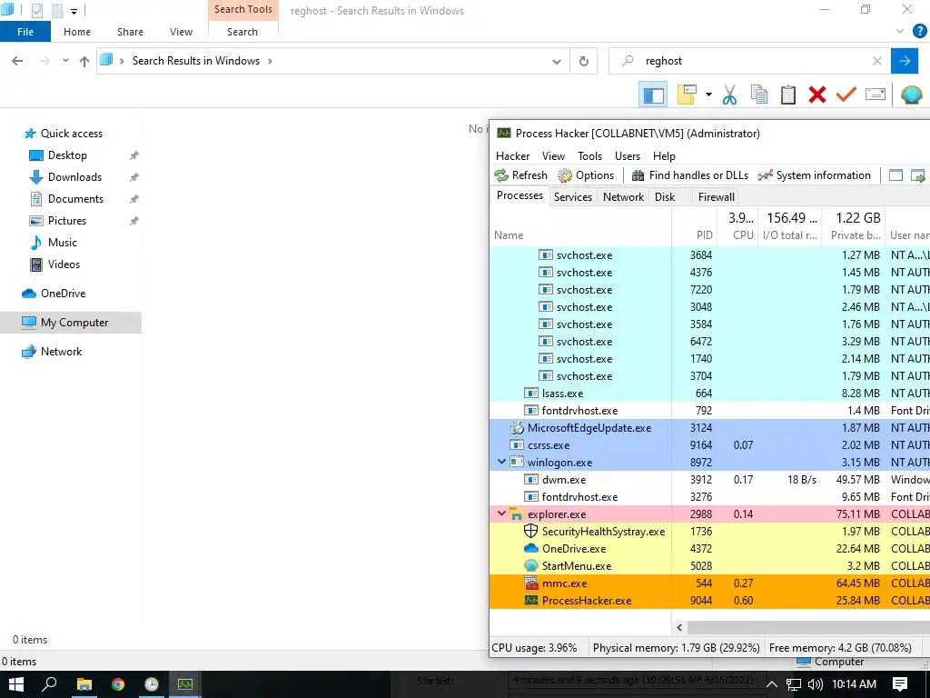Click the volume speaker tray icon
This screenshot has height=698, width=930.
click(x=815, y=684)
